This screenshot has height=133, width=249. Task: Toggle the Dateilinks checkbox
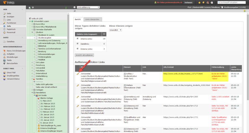(x=77, y=44)
